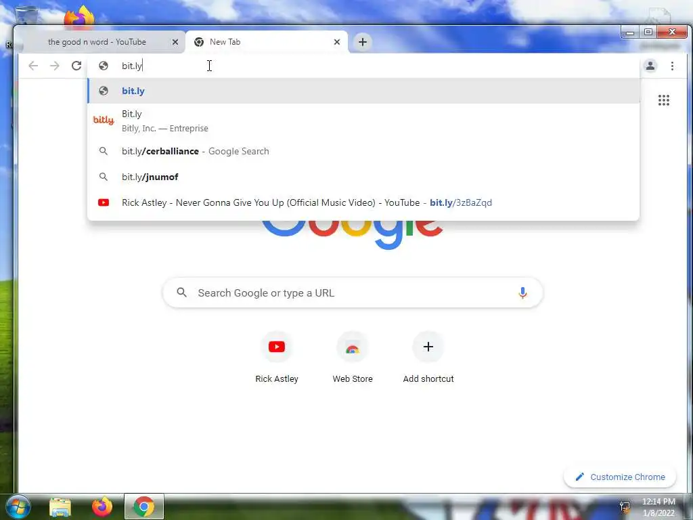Pick the bit.ly/jnumof suggestion
The image size is (693, 520).
[363, 177]
